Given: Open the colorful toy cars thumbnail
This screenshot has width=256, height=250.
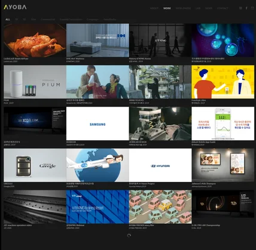Looking at the screenshot, I should point(160,206).
